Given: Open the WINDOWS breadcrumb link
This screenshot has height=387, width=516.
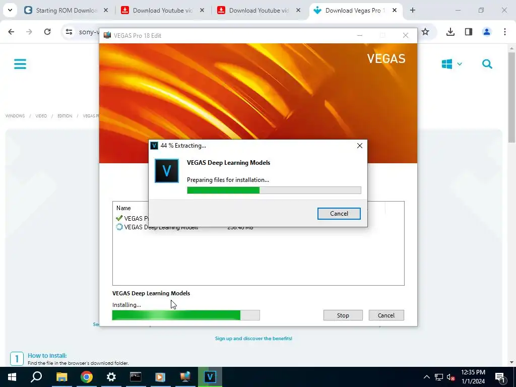Looking at the screenshot, I should click(x=15, y=116).
